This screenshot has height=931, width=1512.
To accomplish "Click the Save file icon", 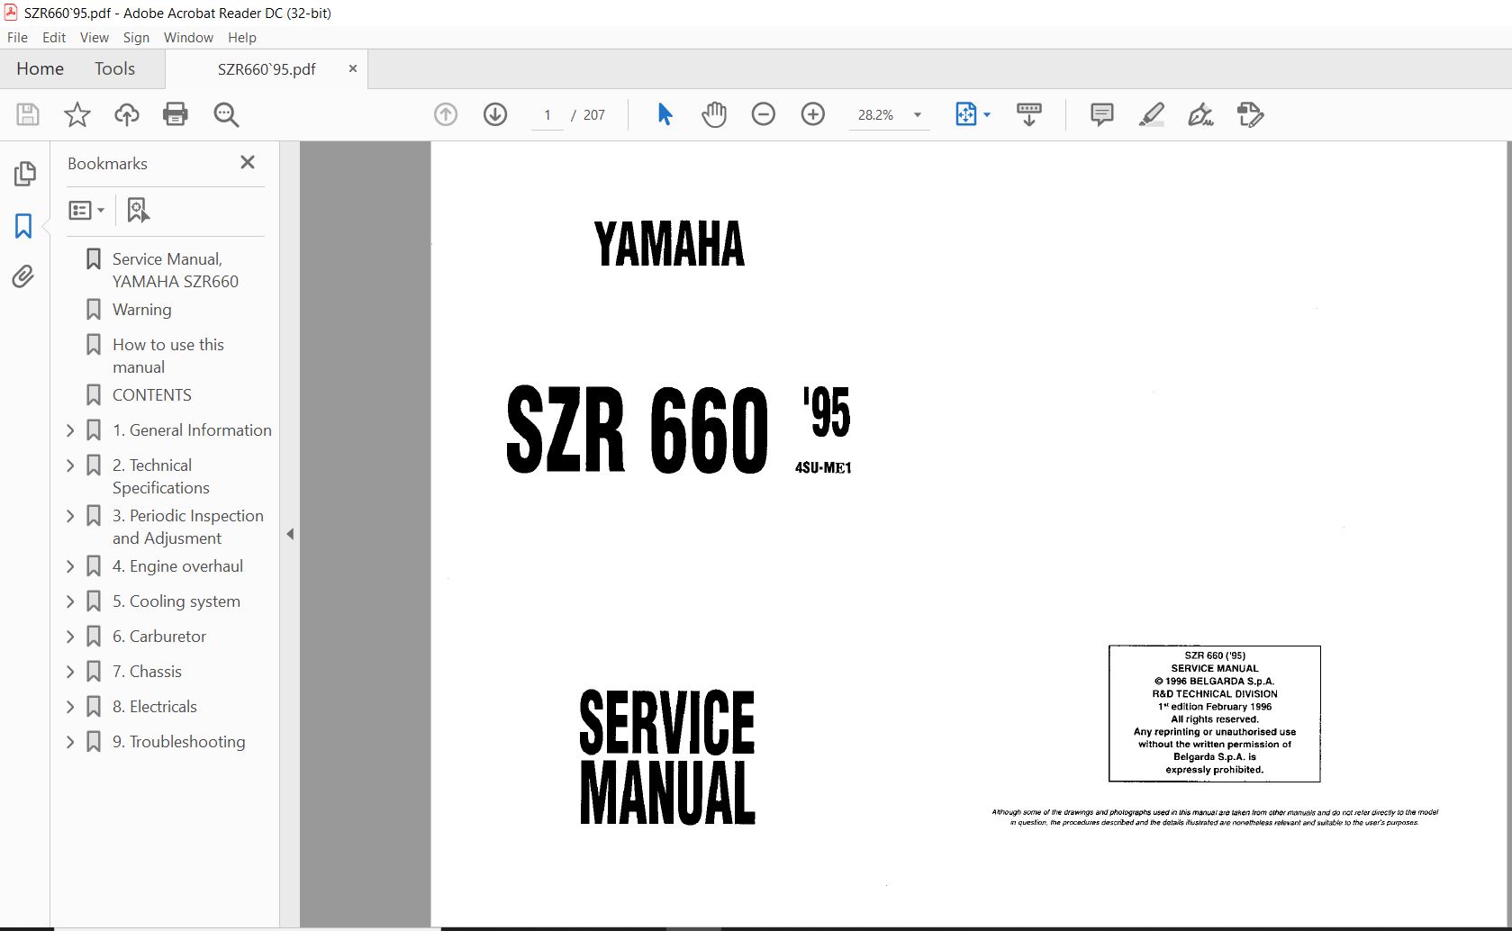I will 28,114.
